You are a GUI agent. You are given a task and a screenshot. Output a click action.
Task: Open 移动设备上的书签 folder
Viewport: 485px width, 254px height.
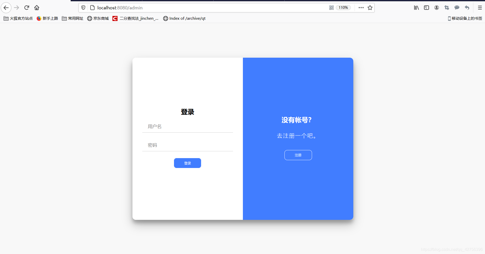click(x=465, y=18)
